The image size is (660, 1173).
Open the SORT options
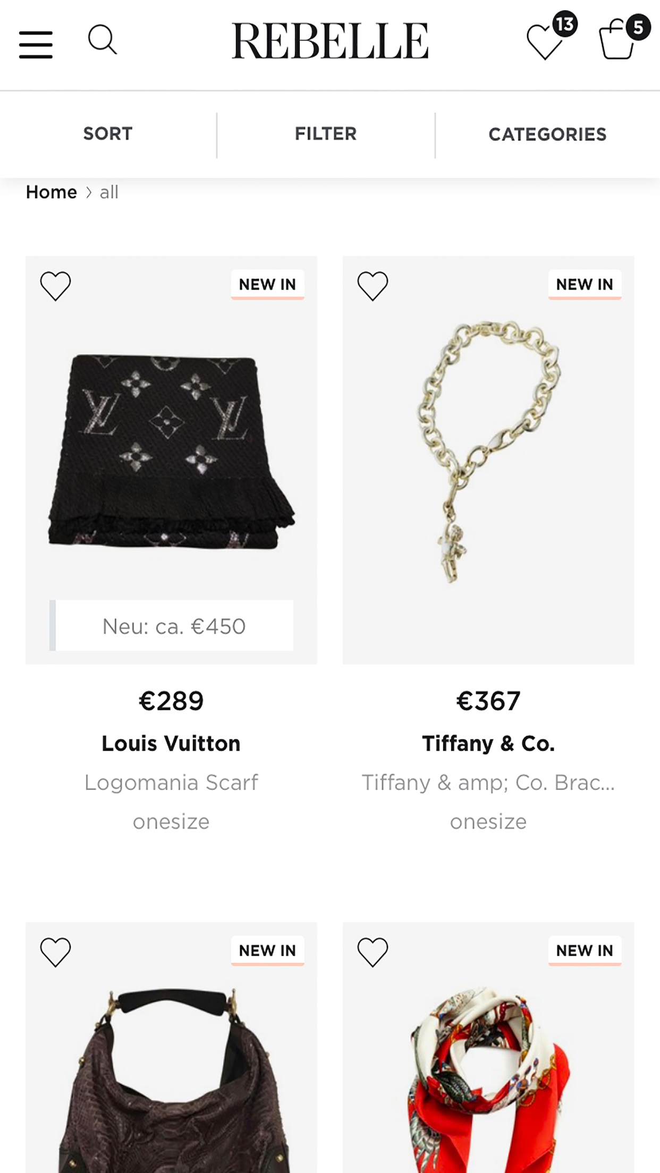coord(108,134)
